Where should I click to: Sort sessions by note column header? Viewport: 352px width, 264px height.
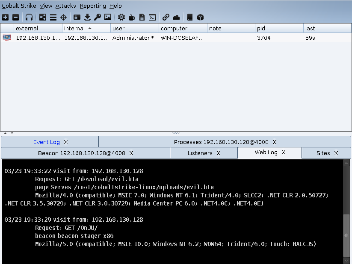[x=231, y=28]
